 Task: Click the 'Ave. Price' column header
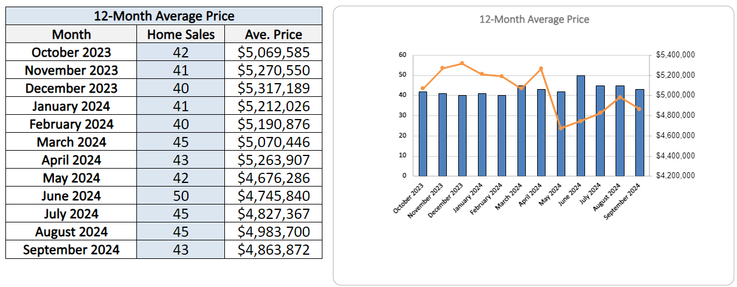(273, 34)
